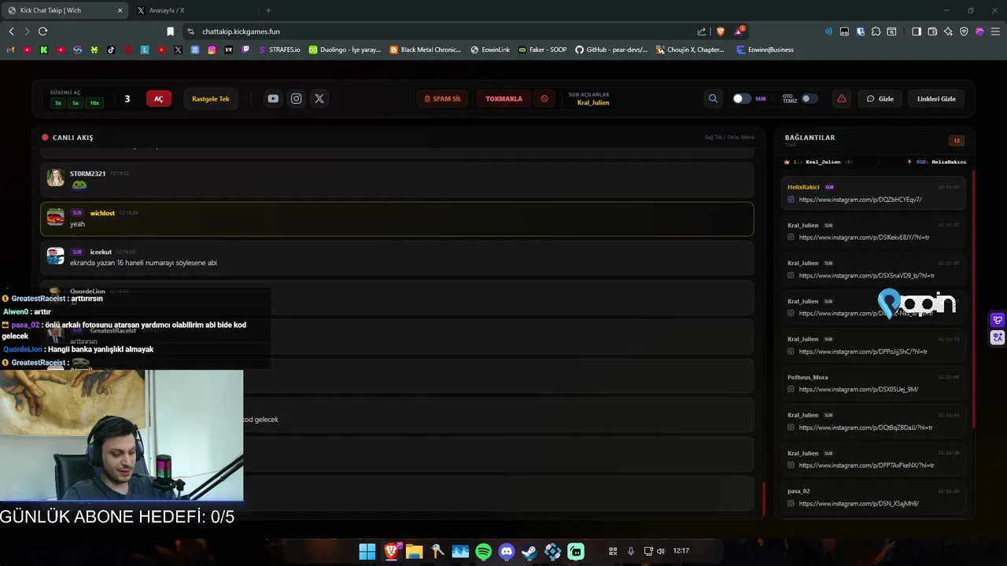Open the browser extensions puzzle icon

[876, 31]
